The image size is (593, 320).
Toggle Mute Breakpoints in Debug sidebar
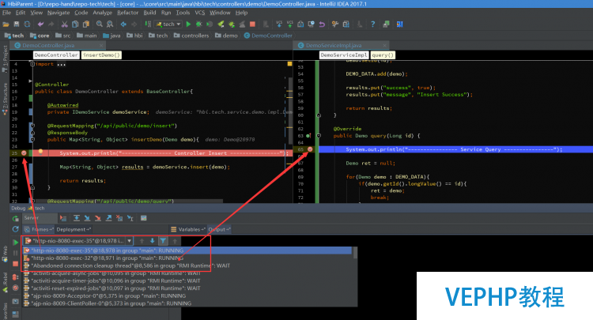coord(16,288)
